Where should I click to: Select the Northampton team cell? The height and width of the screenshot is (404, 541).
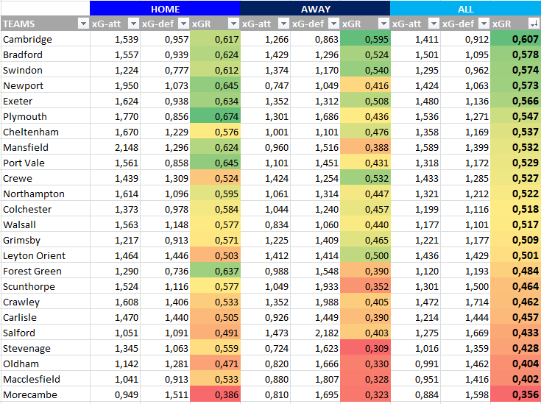pyautogui.click(x=45, y=194)
